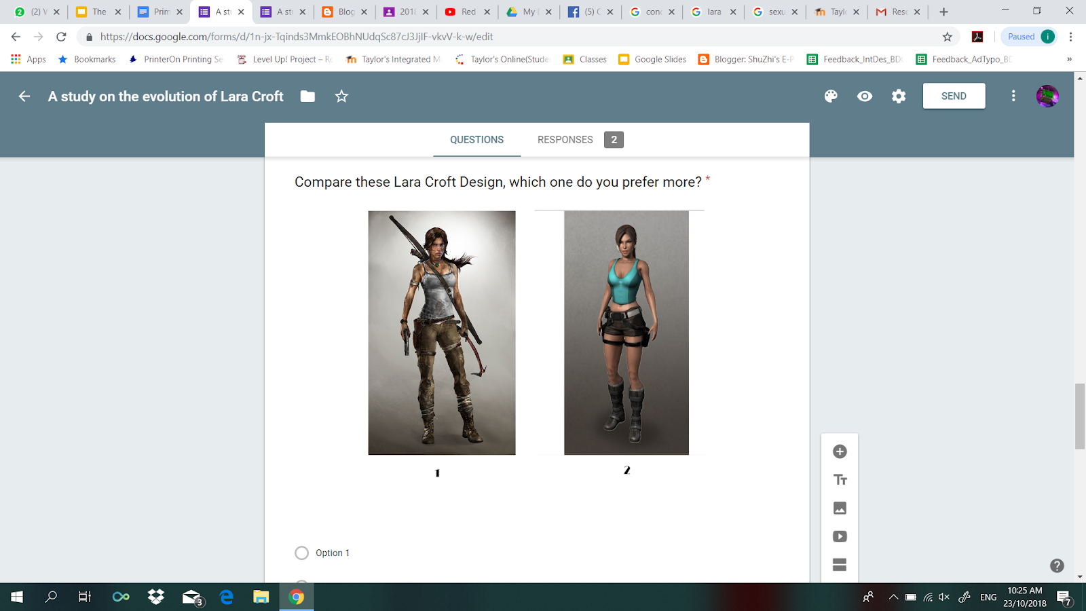Open a new browser tab

tap(943, 12)
